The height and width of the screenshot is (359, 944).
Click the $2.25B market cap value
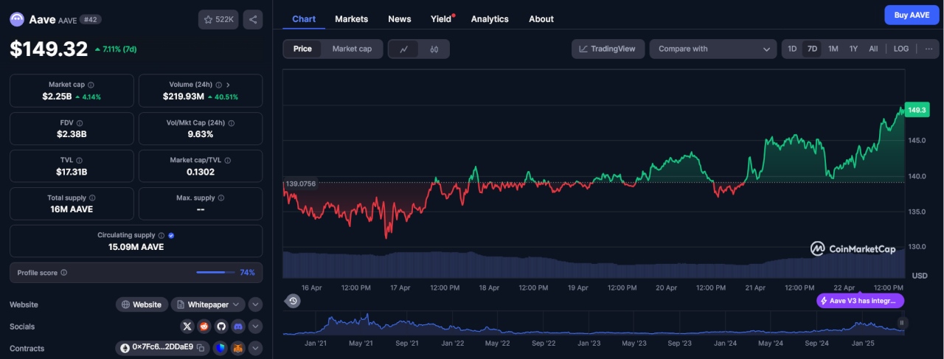[57, 97]
